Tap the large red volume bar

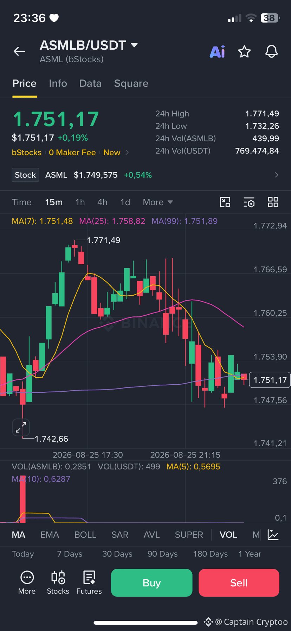[x=22, y=499]
